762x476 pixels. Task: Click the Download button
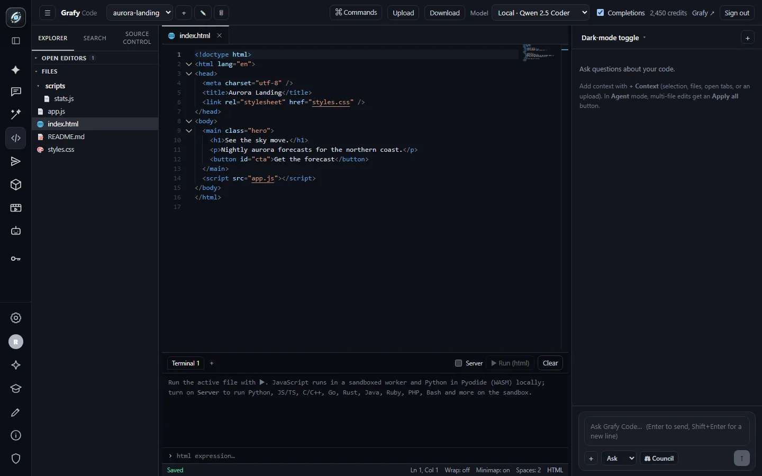444,13
